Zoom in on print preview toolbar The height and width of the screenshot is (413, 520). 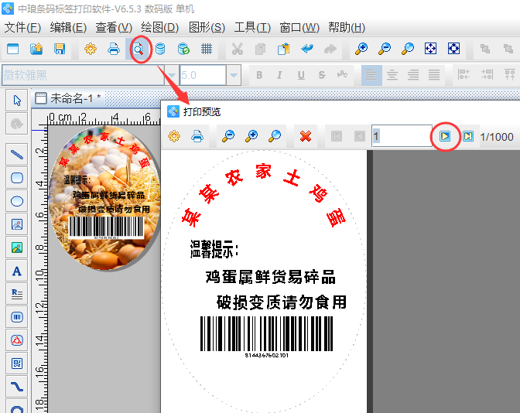pos(251,136)
